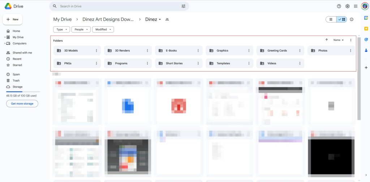Go to Dinez Art Designs breadcrumb
Screen dimensions: 370x182
(108, 19)
